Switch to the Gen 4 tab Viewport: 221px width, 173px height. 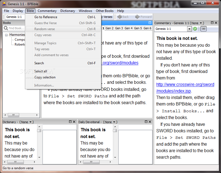128,28
